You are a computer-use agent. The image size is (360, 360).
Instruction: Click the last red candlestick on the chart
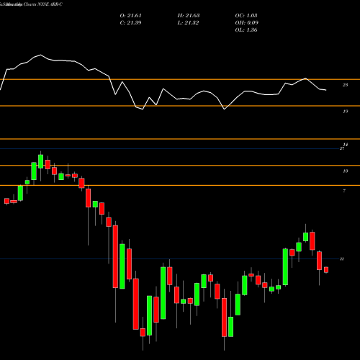click(326, 270)
